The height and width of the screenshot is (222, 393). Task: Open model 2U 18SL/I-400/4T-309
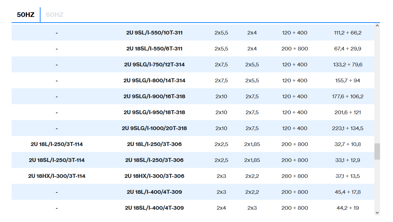tap(154, 208)
